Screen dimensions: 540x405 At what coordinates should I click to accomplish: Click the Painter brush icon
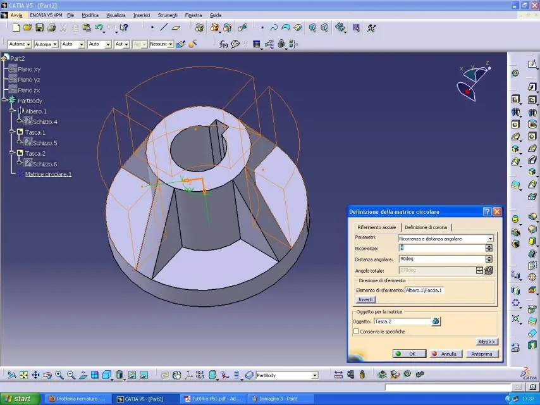[180, 44]
